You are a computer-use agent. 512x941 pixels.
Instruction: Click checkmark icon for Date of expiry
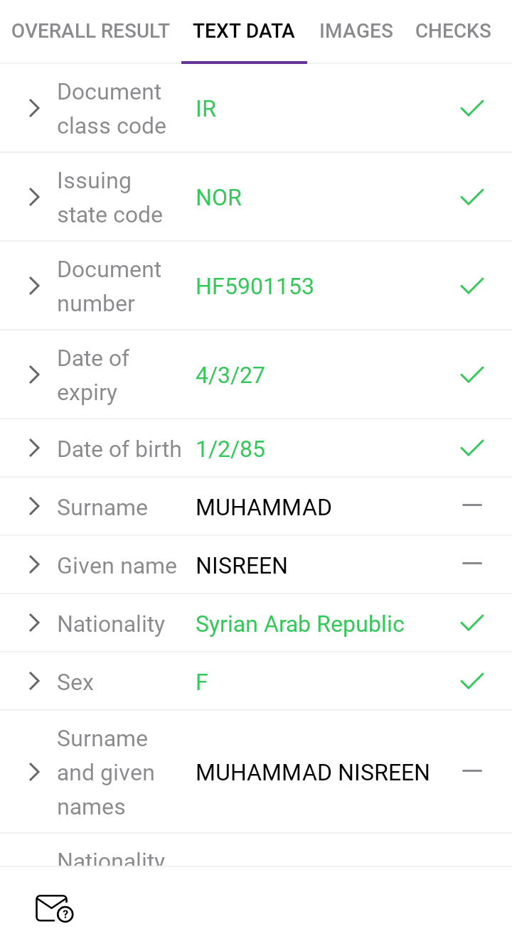pos(472,375)
